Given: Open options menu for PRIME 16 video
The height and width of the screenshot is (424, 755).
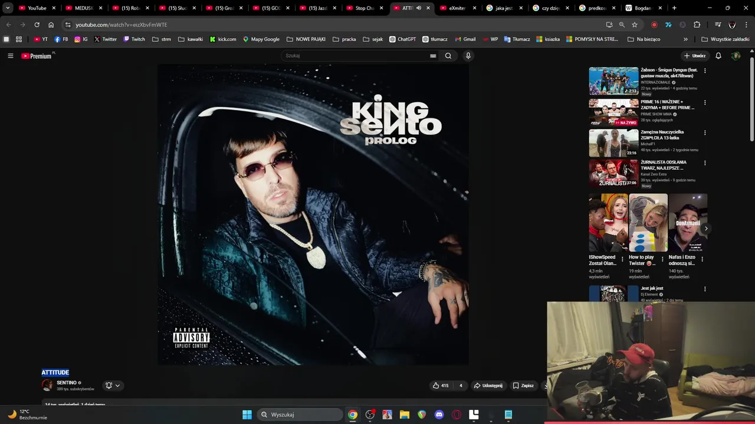Looking at the screenshot, I should pos(705,102).
